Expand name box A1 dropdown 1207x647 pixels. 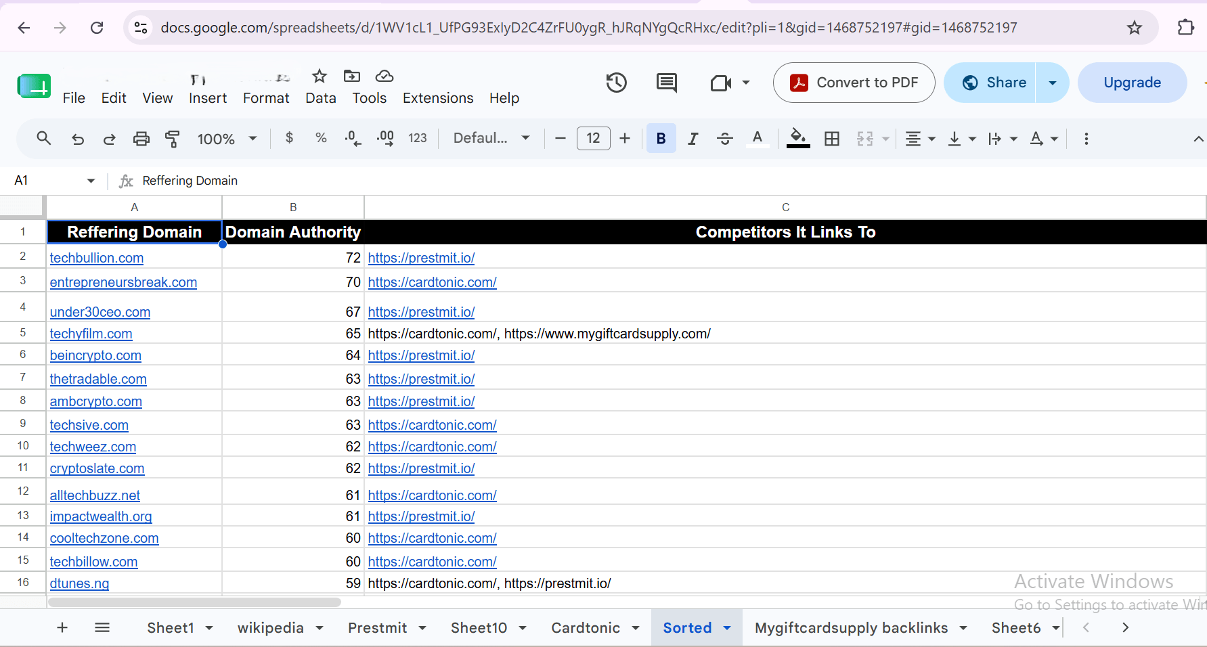[91, 181]
